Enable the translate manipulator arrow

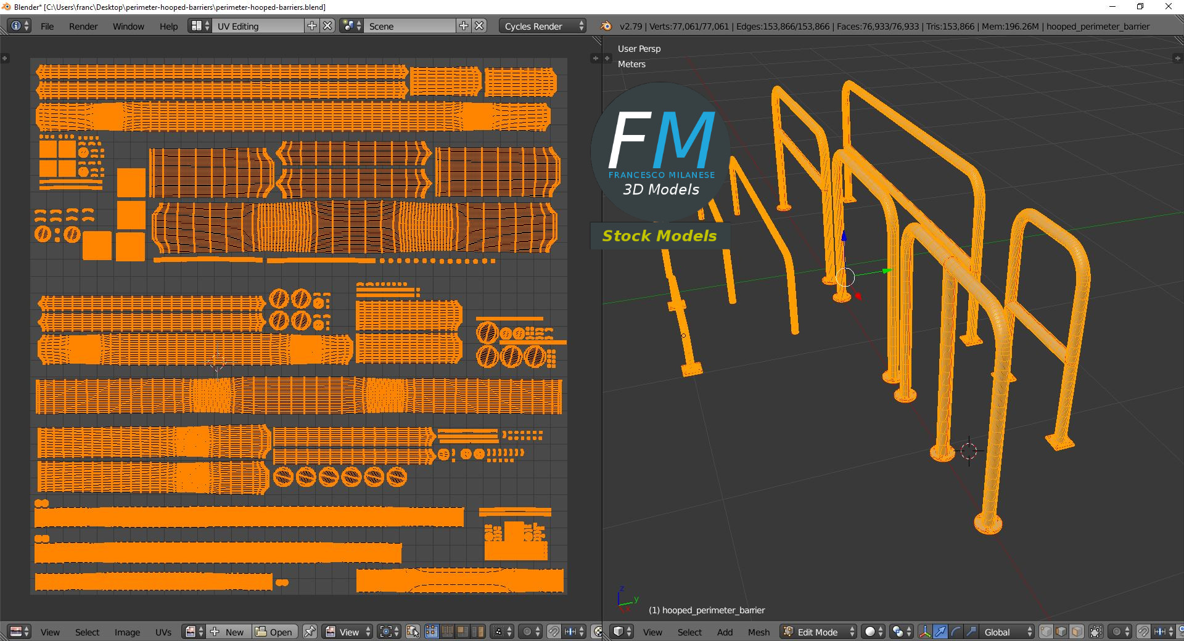[940, 632]
